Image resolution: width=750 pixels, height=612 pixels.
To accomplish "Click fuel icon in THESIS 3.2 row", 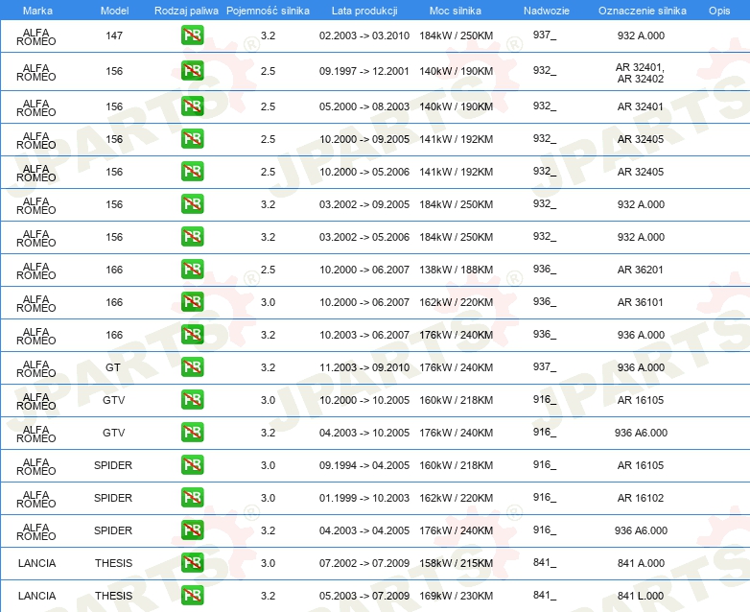I will (x=192, y=596).
